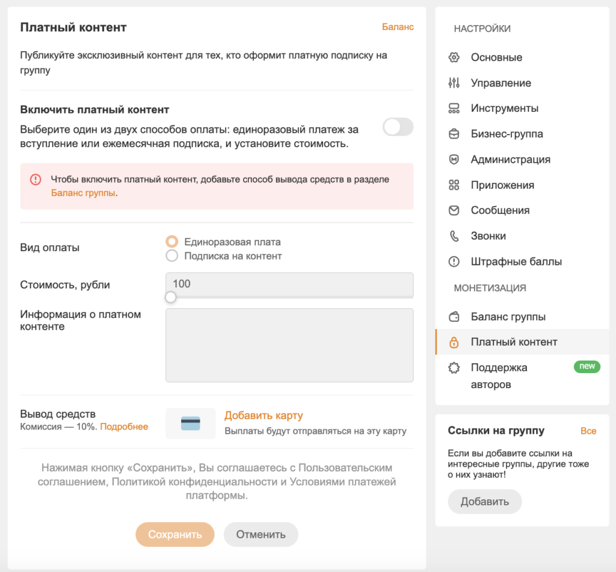616x572 pixels.
Task: Click the Добавить button in Ссылки на группу
Action: point(484,502)
